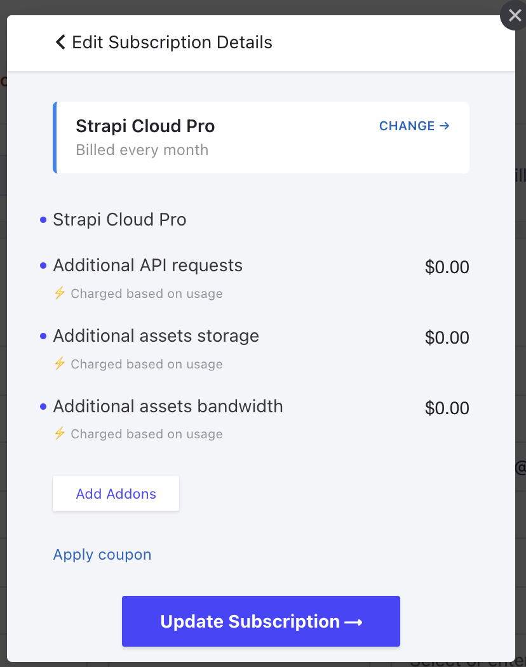Image resolution: width=526 pixels, height=667 pixels.
Task: Click the back chevron beside Edit Subscription Details
Action: (x=60, y=43)
